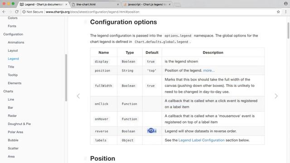Go back using the browser back arrow
This screenshot has width=290, height=163.
[x=4, y=12]
